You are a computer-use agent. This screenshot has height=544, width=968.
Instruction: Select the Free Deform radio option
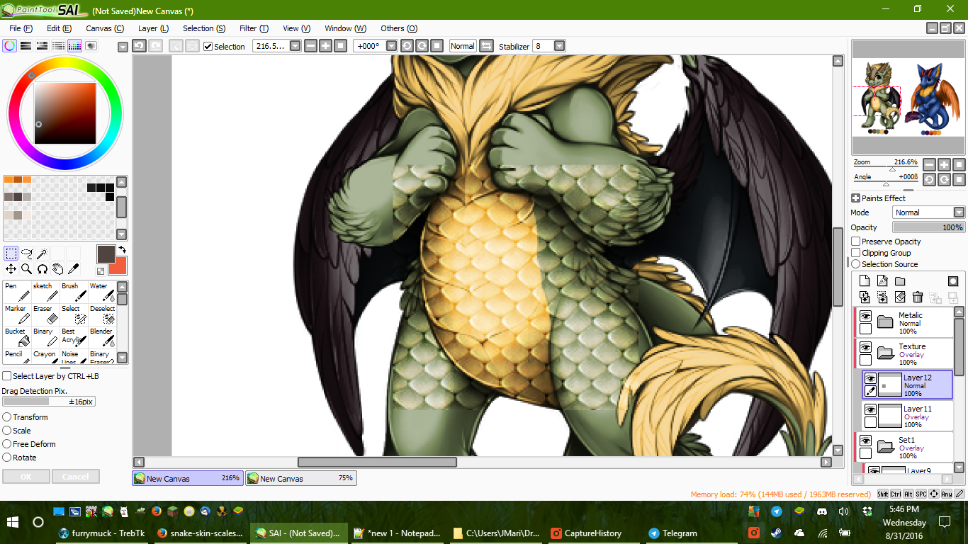(7, 444)
